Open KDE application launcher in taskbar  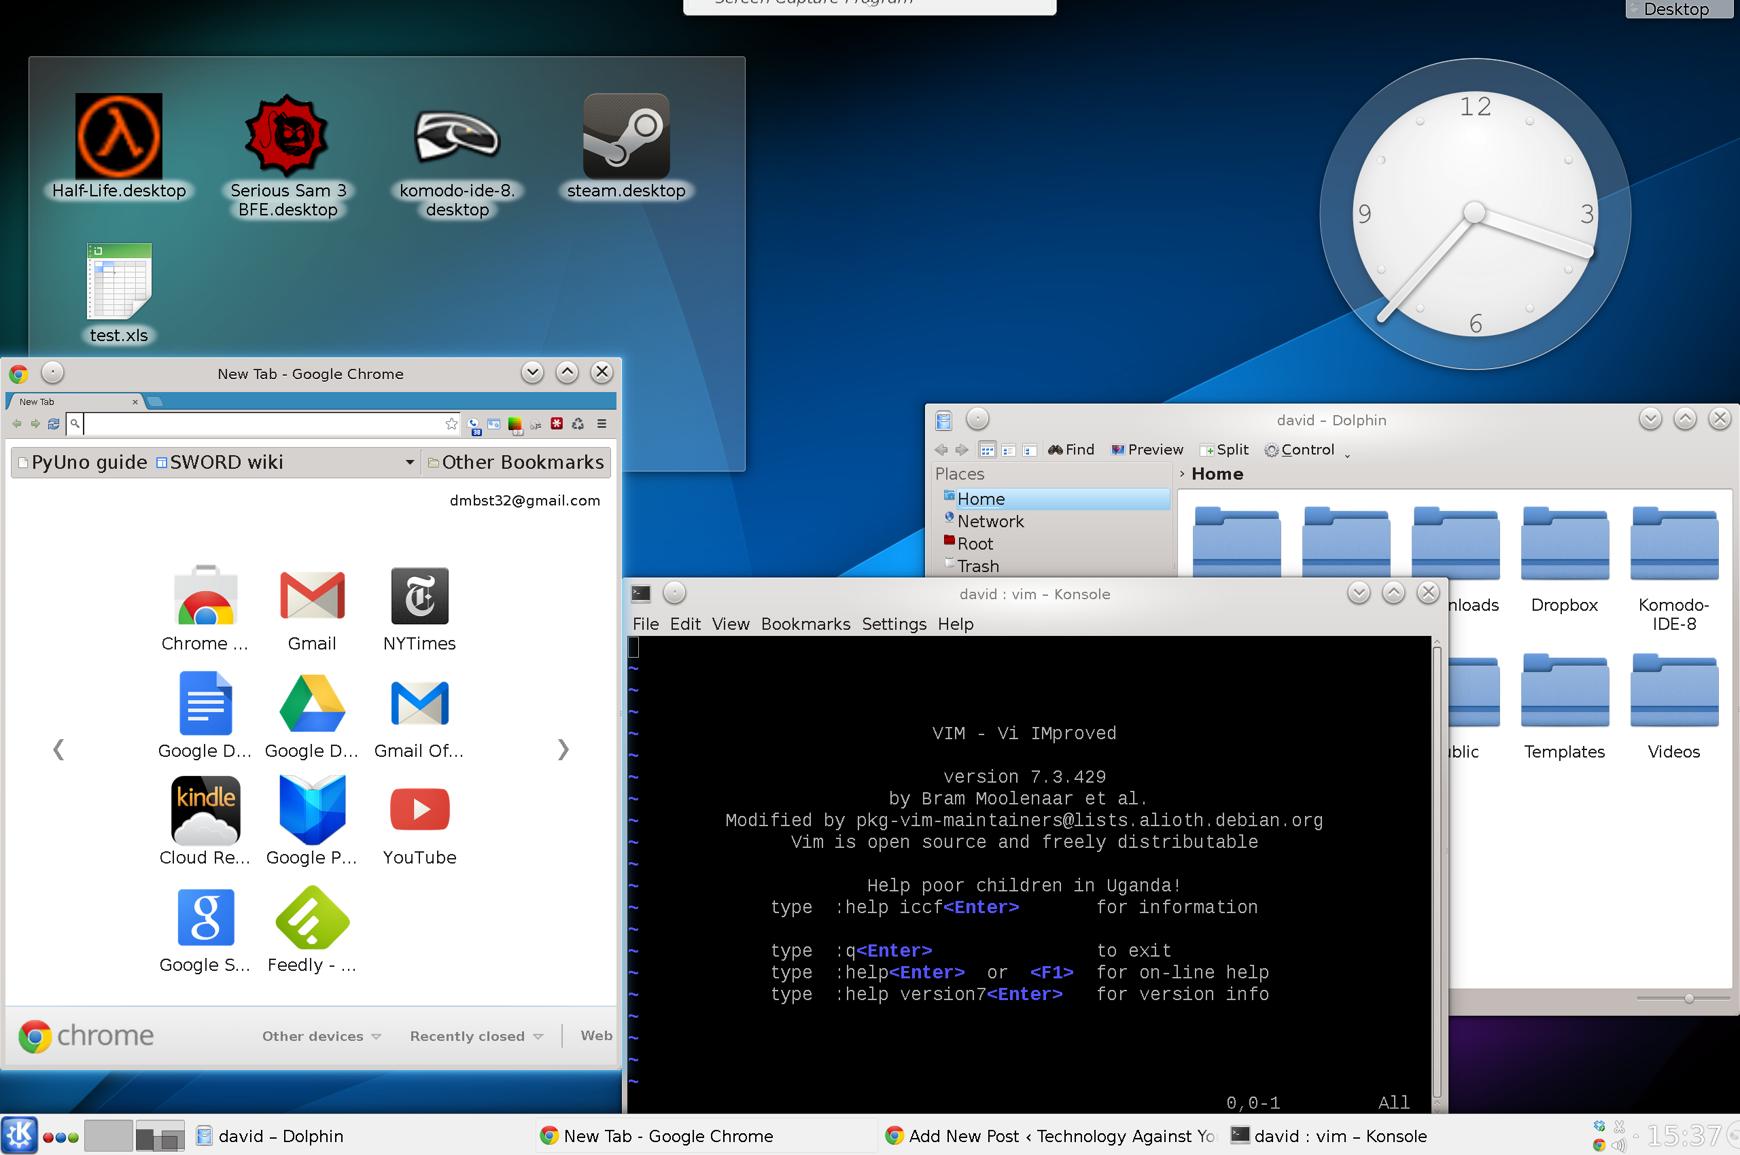tap(19, 1135)
